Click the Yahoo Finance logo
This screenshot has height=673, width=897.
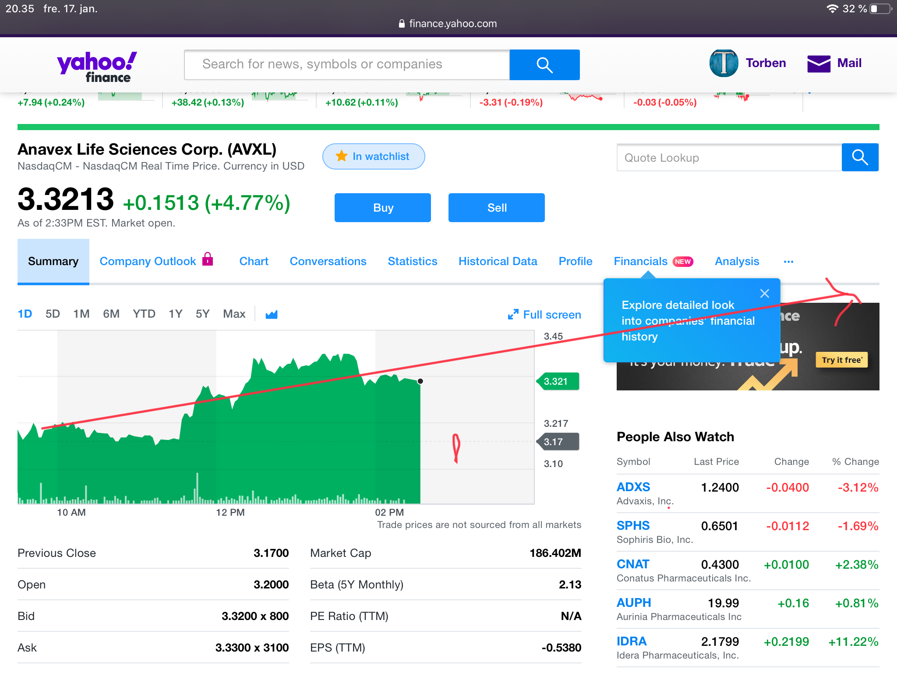coord(97,67)
